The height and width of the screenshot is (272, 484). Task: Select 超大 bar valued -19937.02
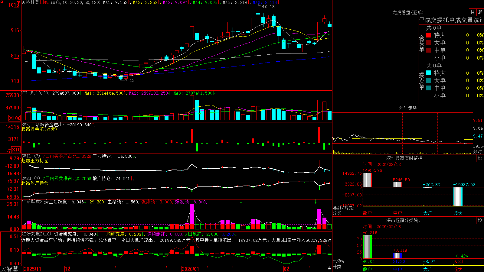pyautogui.click(x=458, y=197)
